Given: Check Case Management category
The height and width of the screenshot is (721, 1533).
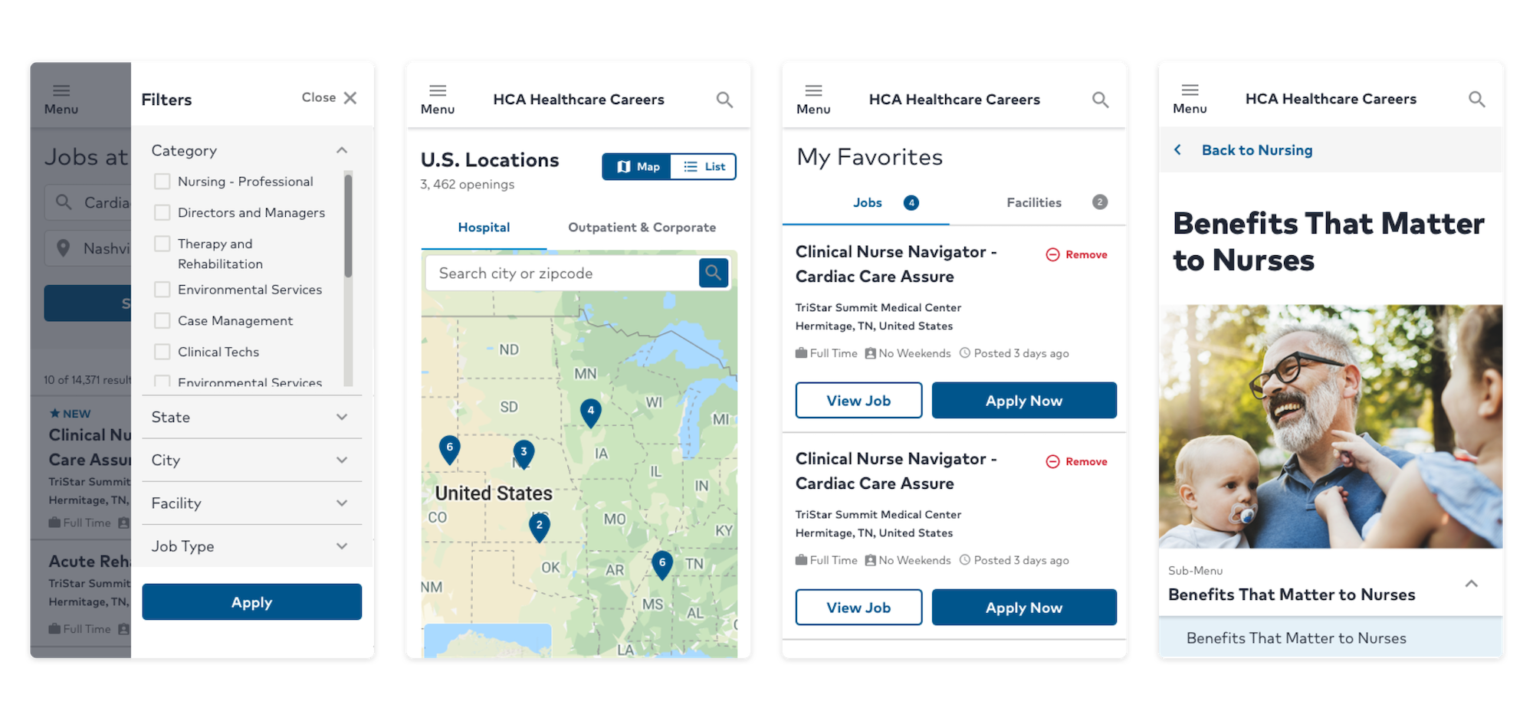Looking at the screenshot, I should pos(162,320).
